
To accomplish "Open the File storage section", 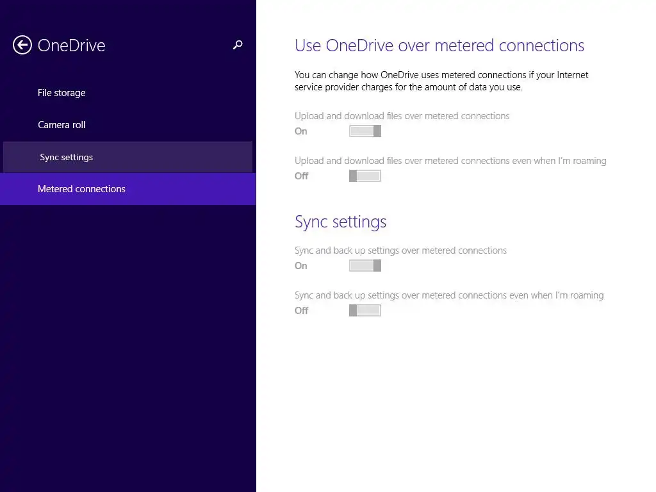I will pos(127,93).
